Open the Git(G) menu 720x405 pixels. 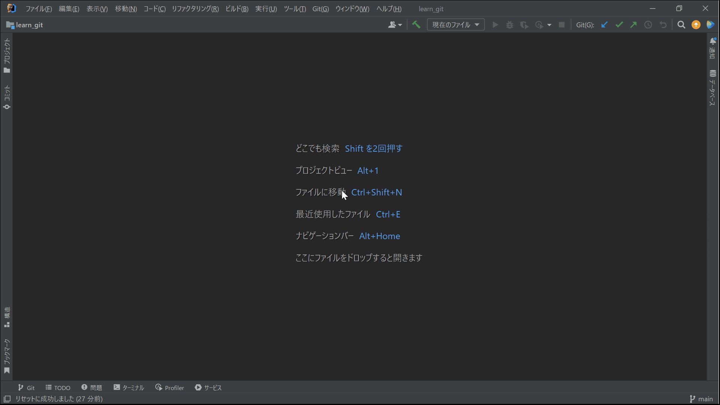[320, 9]
